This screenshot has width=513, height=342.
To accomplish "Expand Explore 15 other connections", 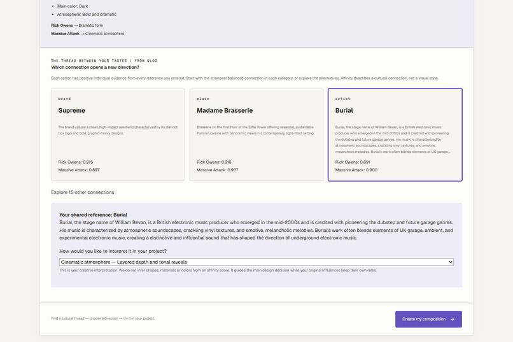I will pyautogui.click(x=83, y=192).
